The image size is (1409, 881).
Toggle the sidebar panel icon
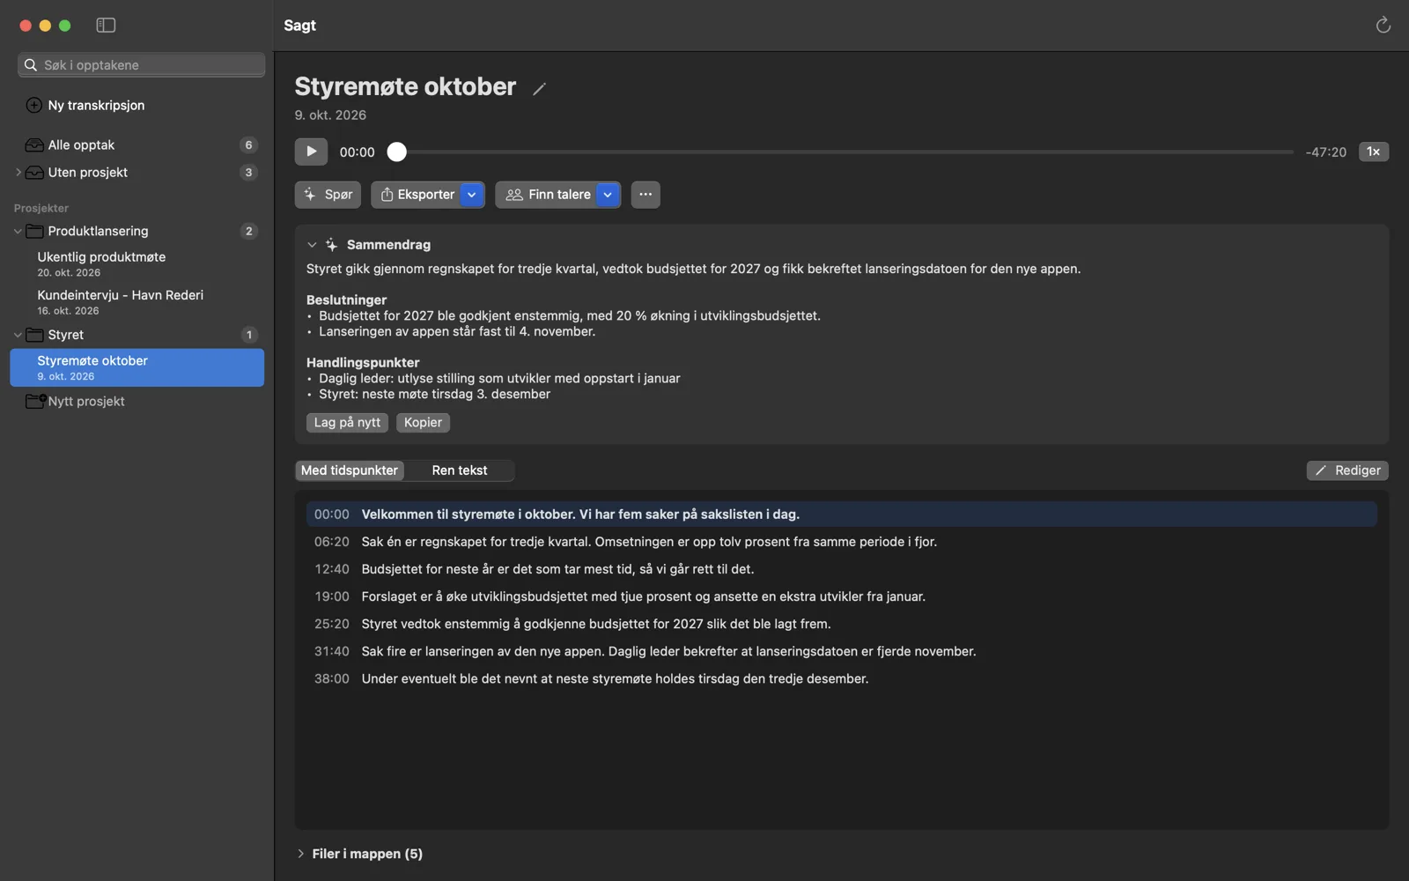(x=106, y=26)
